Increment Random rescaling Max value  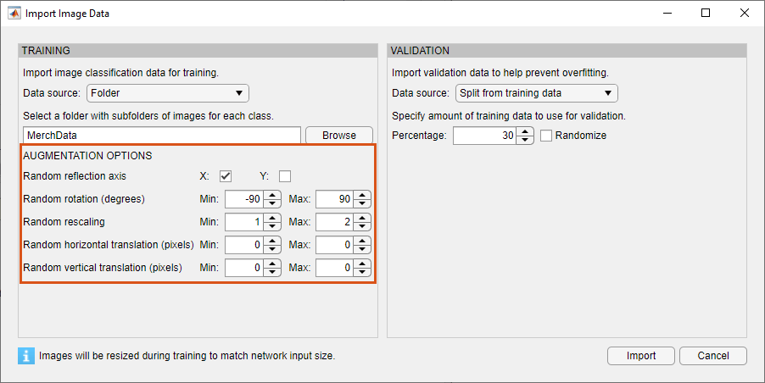[x=362, y=218]
